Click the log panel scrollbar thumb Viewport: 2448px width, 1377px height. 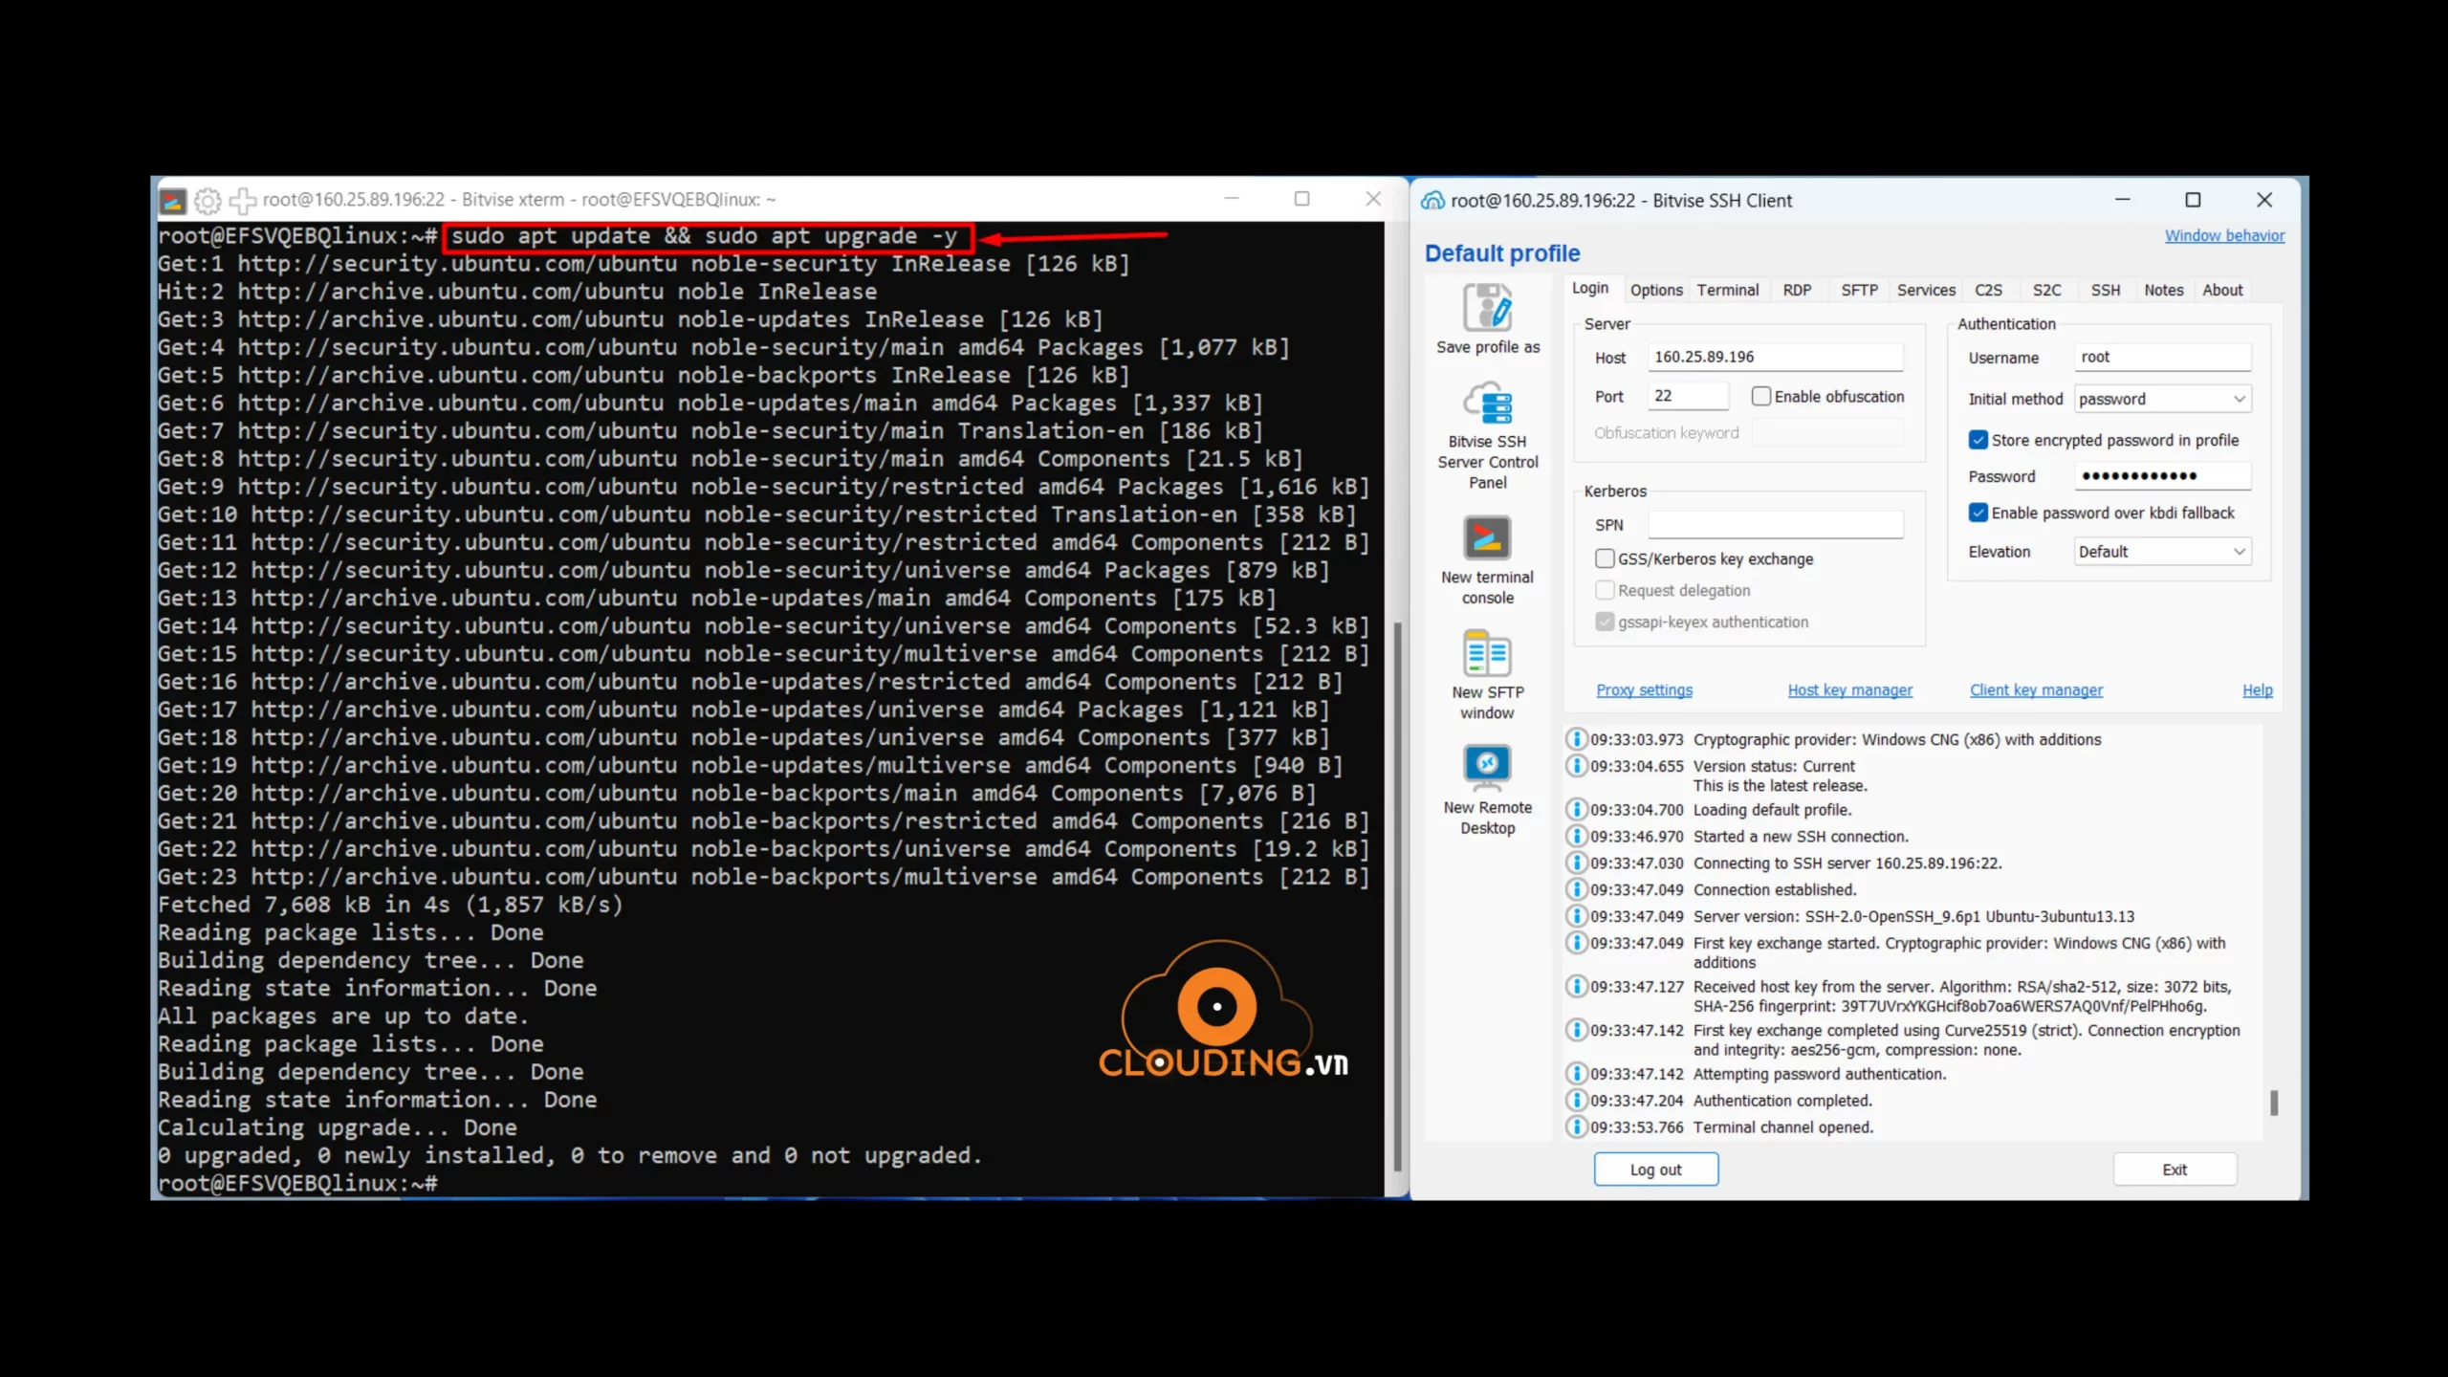(2274, 1103)
